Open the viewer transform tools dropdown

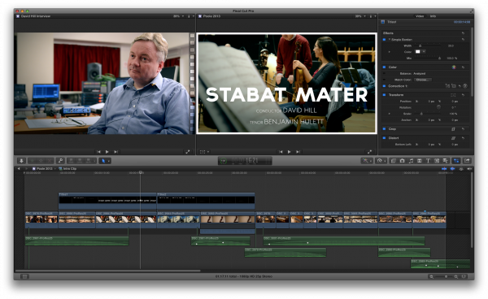click(204, 152)
